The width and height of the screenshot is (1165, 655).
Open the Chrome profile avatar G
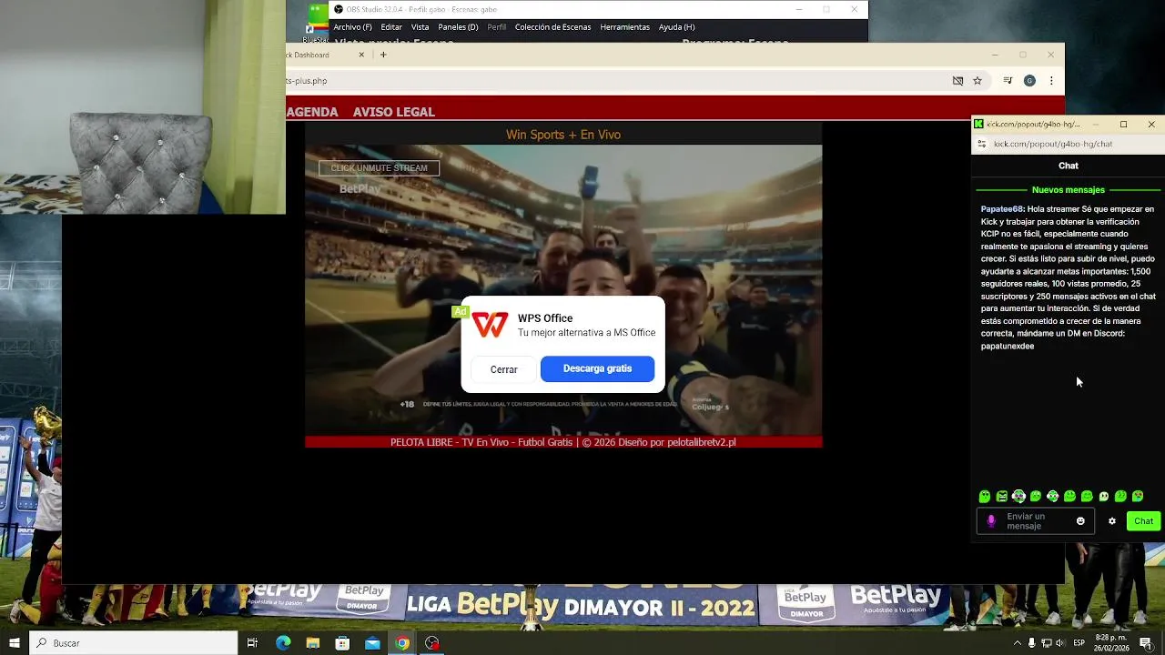coord(1029,81)
